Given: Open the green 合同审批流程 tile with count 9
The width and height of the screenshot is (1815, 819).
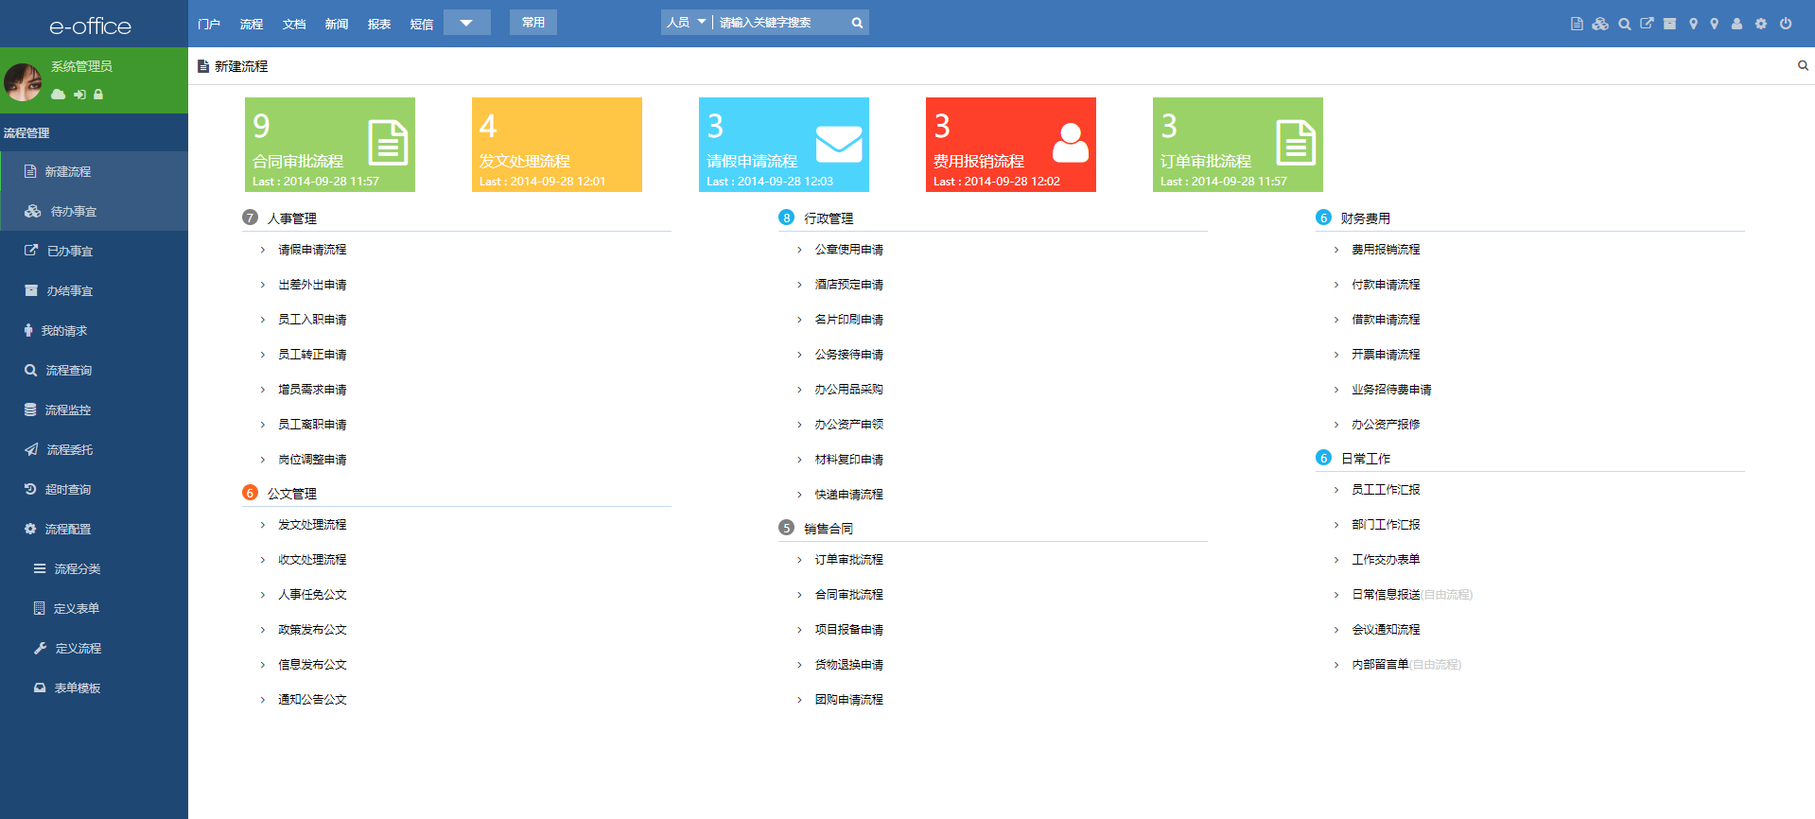Looking at the screenshot, I should [x=330, y=145].
